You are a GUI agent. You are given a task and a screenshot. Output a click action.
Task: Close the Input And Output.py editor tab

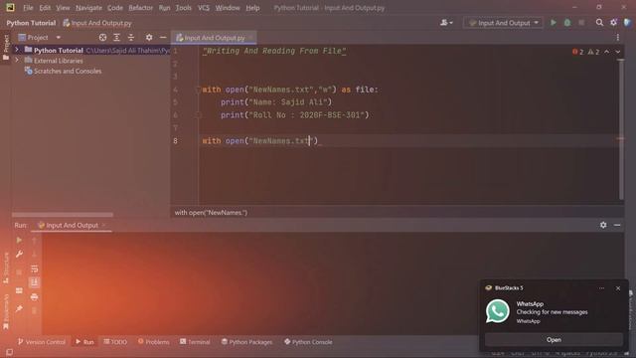250,38
